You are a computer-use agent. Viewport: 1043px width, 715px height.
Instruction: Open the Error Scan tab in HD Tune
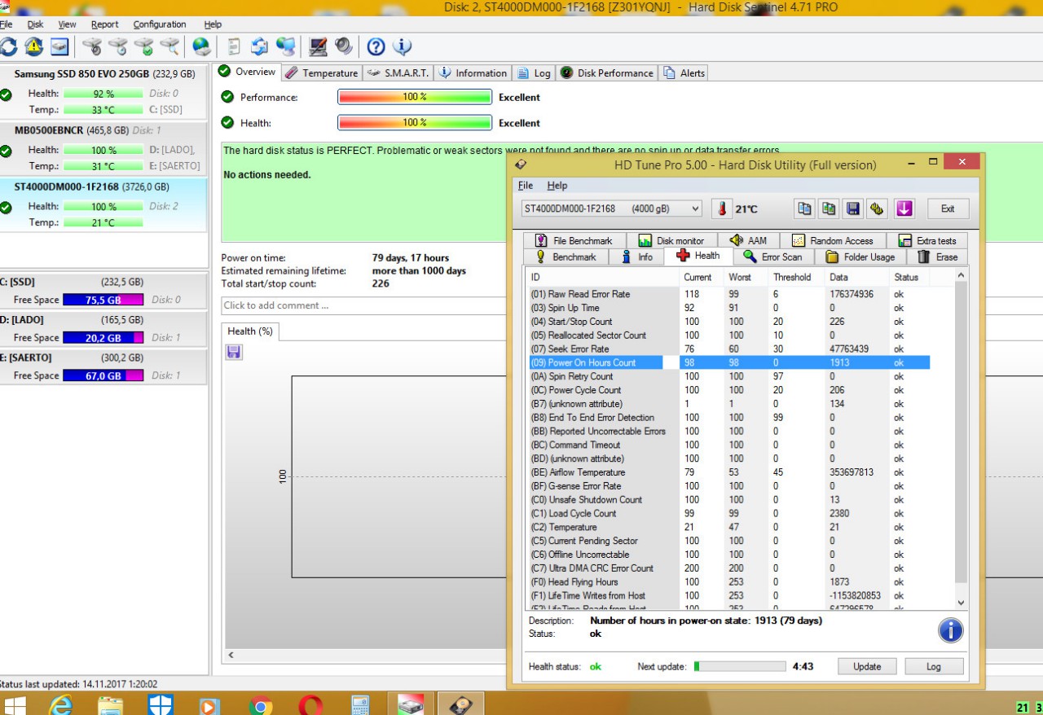tap(772, 257)
